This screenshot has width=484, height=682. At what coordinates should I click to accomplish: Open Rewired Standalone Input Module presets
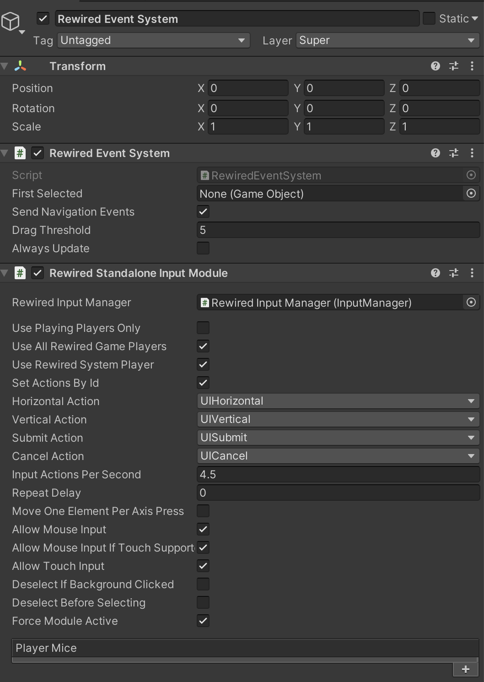[454, 273]
